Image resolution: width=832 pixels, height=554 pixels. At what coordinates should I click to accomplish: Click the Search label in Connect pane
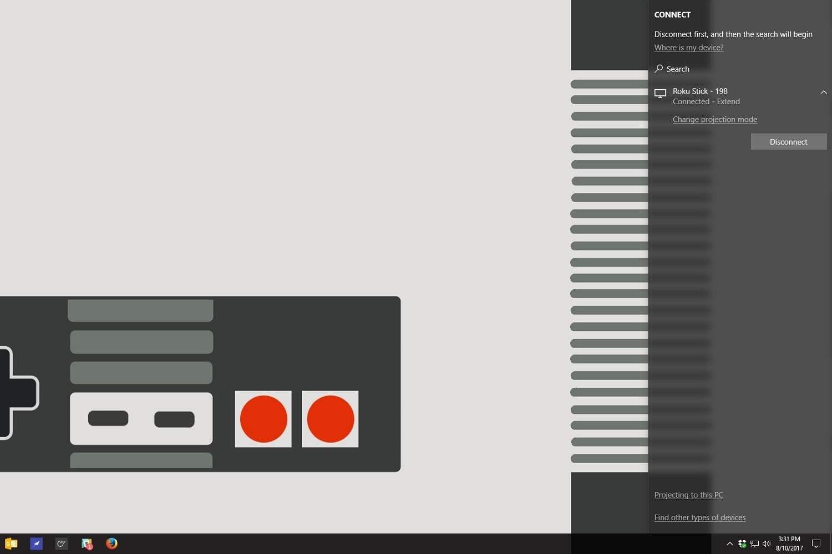pyautogui.click(x=678, y=69)
